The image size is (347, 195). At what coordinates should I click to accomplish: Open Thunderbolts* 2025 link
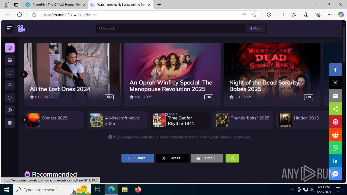(x=243, y=120)
